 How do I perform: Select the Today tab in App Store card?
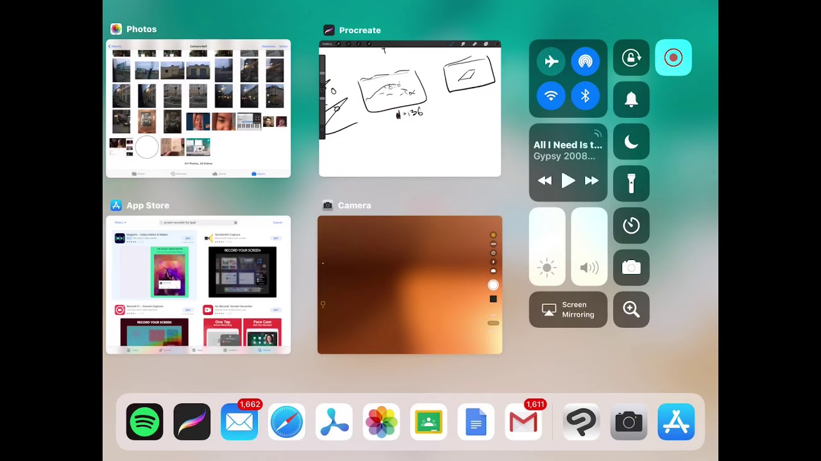point(133,350)
